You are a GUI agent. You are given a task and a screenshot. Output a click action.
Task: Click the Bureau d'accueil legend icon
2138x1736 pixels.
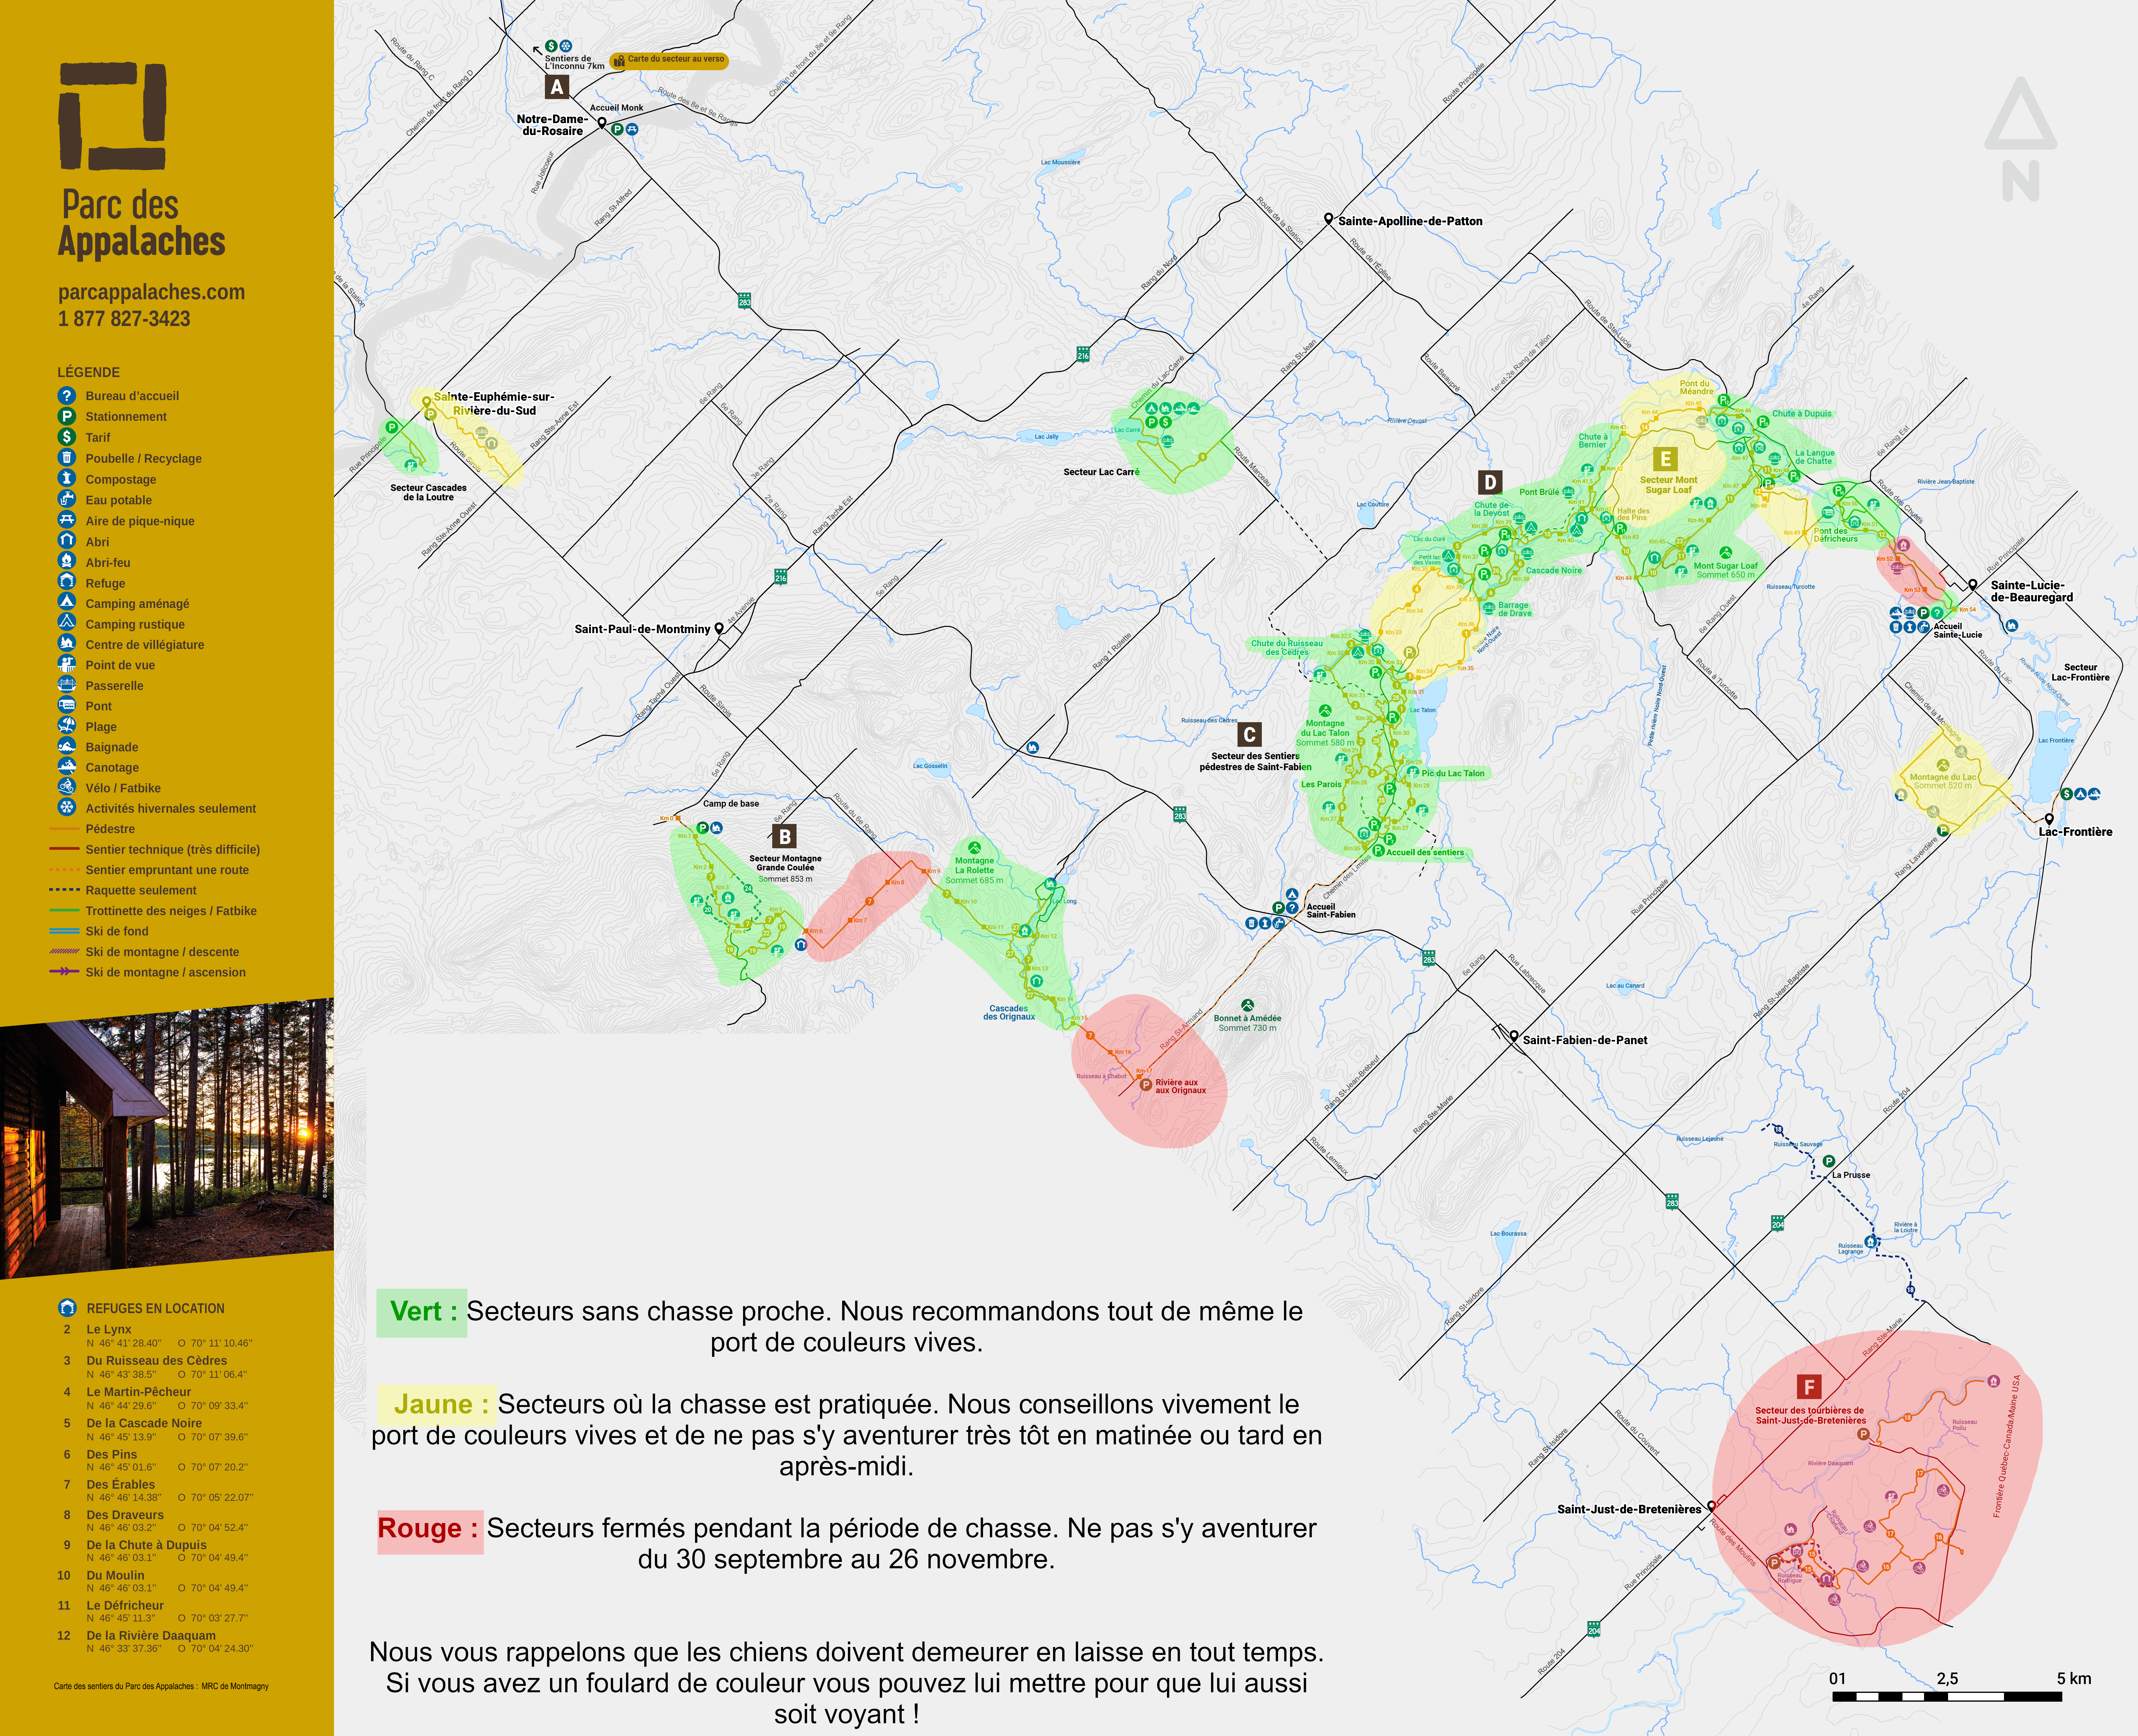pyautogui.click(x=67, y=396)
